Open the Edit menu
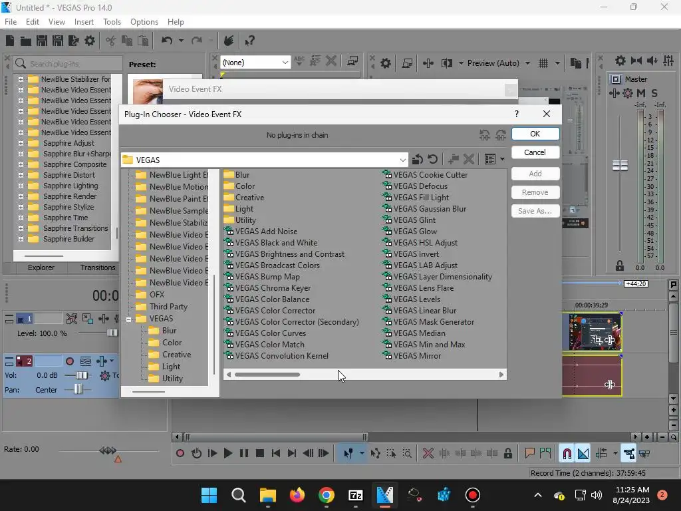The image size is (681, 511). 33,22
